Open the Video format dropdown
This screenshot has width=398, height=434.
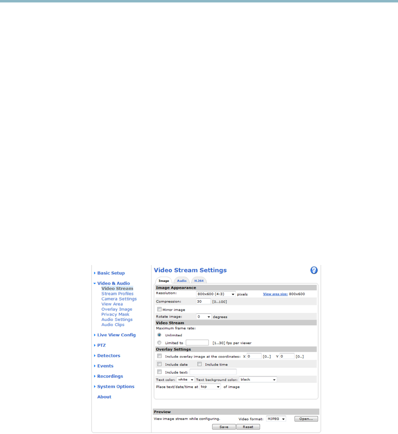pos(276,419)
